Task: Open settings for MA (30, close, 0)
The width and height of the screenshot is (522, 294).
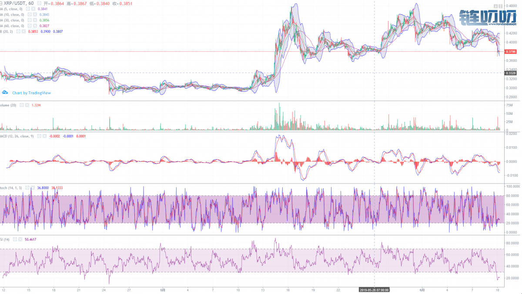Action: coord(30,20)
